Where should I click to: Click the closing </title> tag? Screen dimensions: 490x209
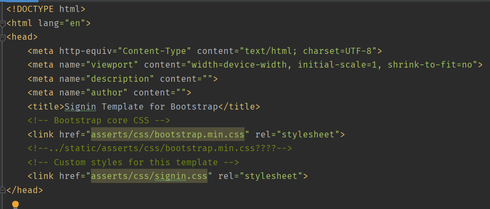click(x=239, y=106)
